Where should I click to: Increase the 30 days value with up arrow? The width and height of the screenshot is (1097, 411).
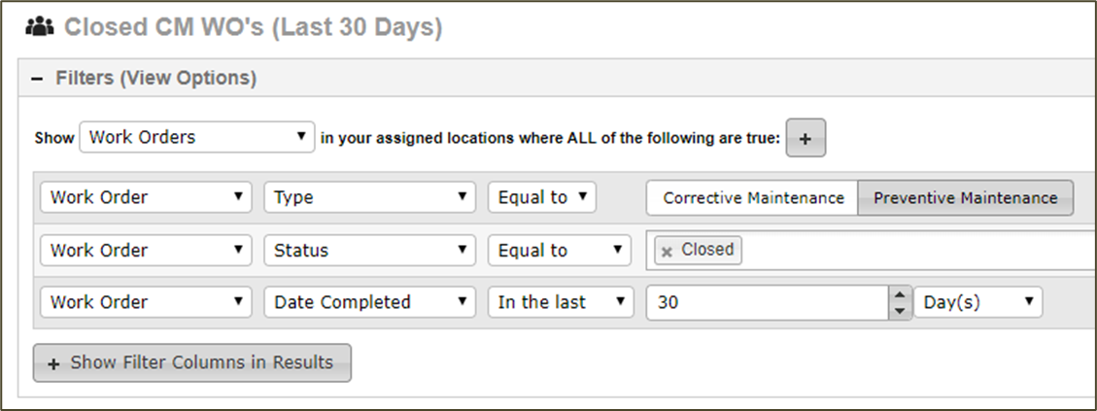pyautogui.click(x=900, y=295)
